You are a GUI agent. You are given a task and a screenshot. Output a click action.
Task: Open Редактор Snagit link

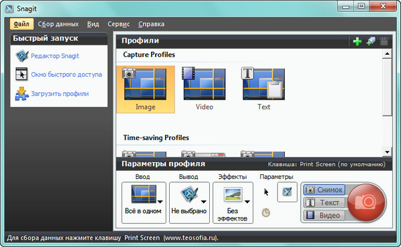[x=55, y=56]
